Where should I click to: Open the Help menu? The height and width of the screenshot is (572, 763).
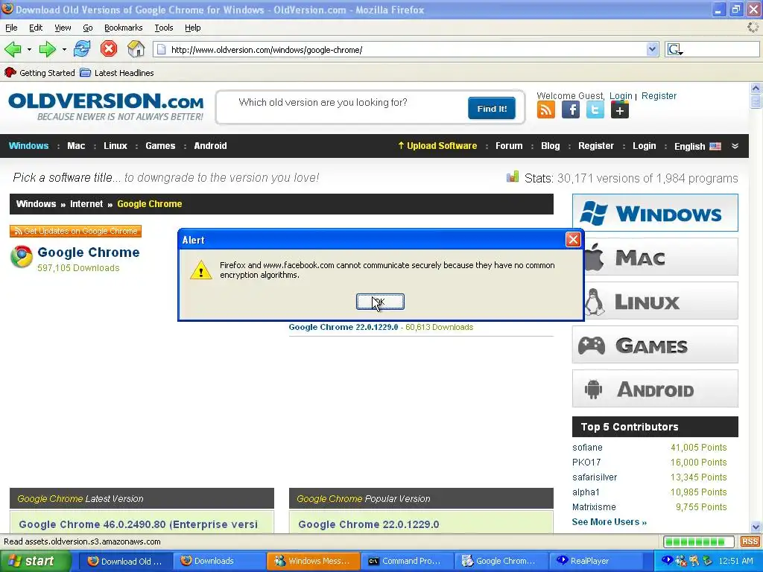[x=193, y=28]
